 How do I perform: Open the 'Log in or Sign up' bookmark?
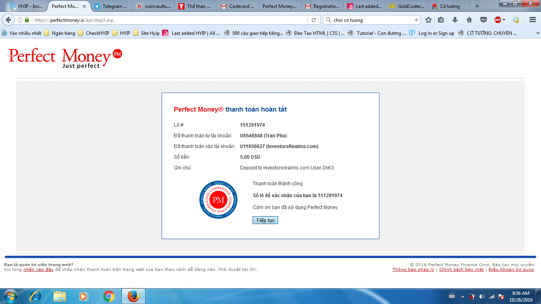432,33
